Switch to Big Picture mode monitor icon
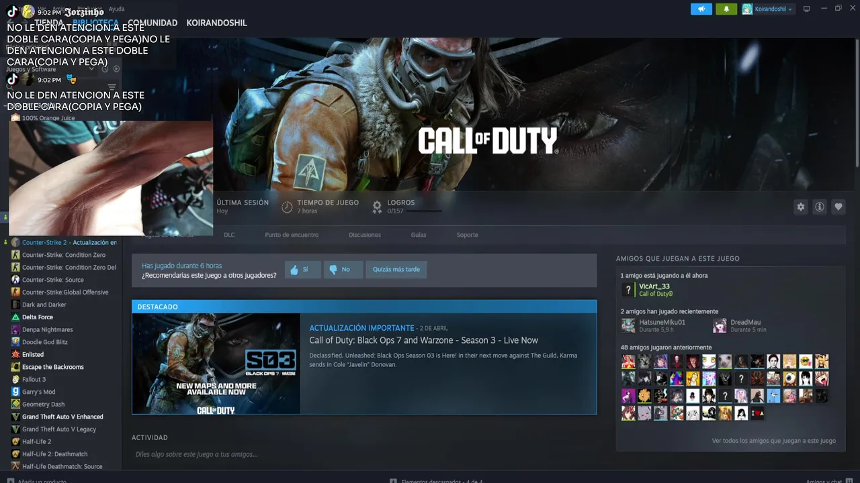 point(807,9)
